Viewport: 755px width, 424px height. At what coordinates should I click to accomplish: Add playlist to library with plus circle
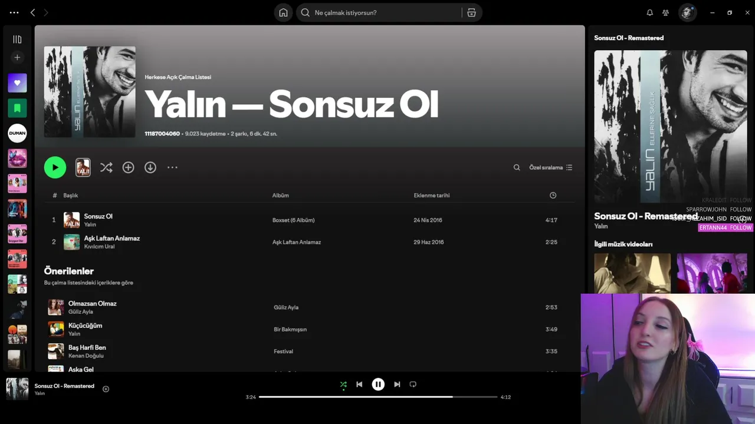pos(128,167)
